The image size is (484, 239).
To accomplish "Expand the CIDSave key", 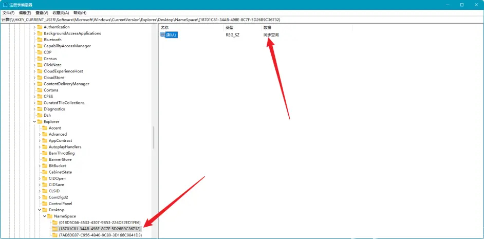I will (x=40, y=185).
